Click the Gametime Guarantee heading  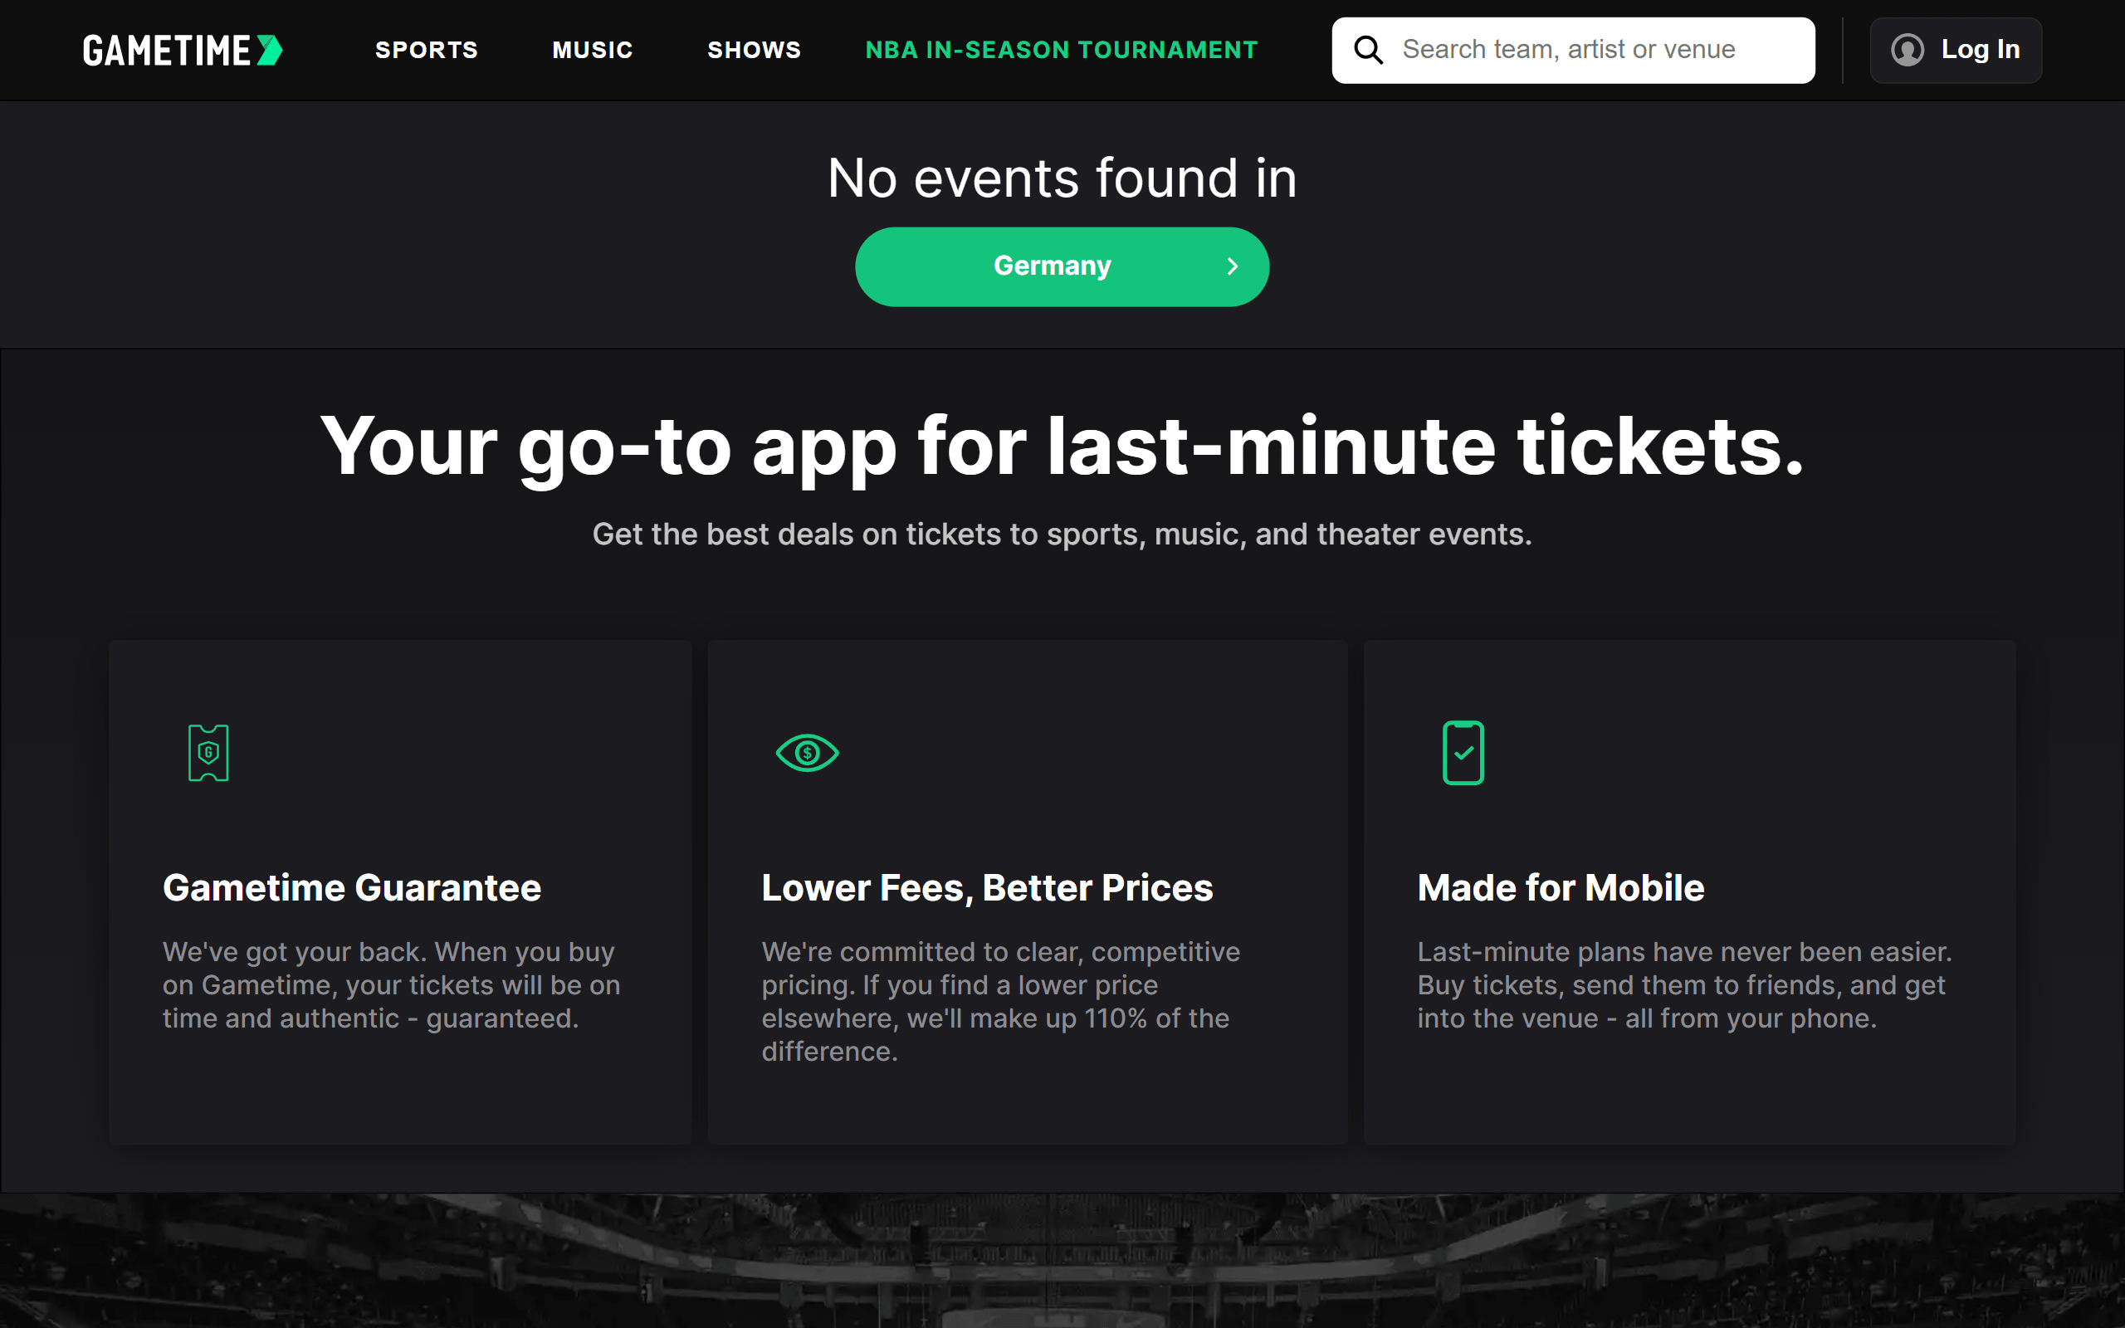[x=352, y=888]
